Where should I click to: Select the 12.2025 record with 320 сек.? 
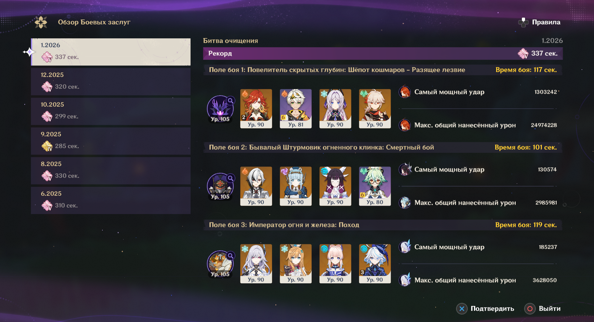[x=111, y=82]
